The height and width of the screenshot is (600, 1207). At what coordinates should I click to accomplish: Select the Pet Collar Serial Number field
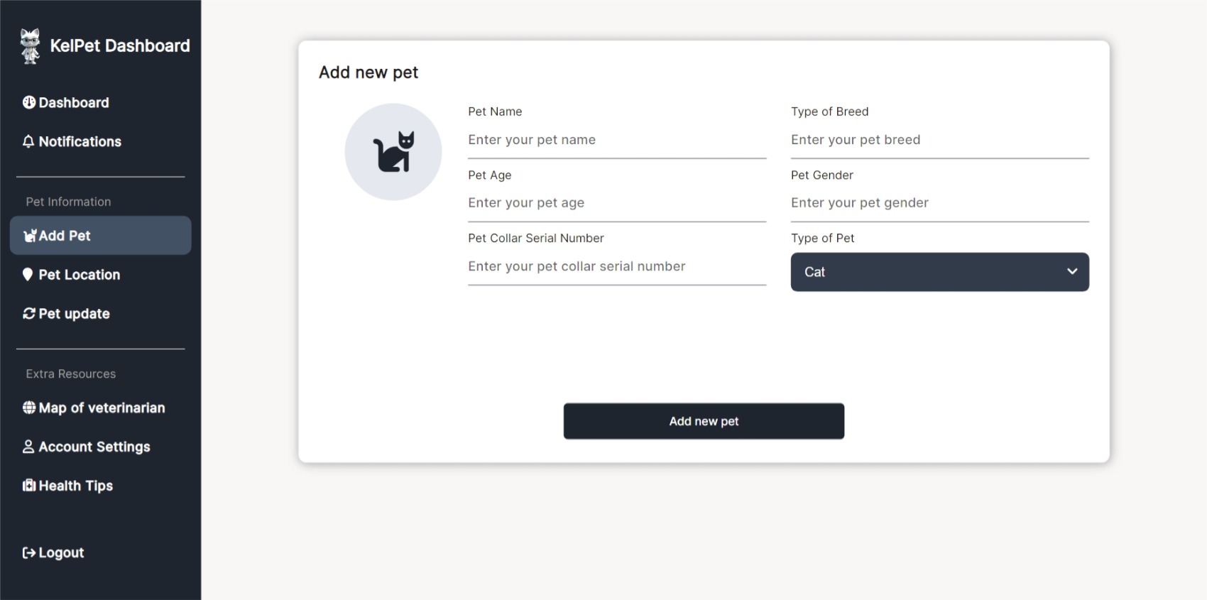[x=617, y=266]
